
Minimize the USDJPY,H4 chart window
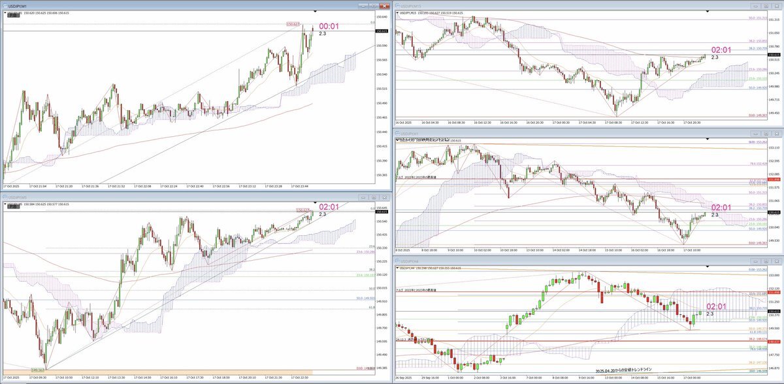click(755, 261)
